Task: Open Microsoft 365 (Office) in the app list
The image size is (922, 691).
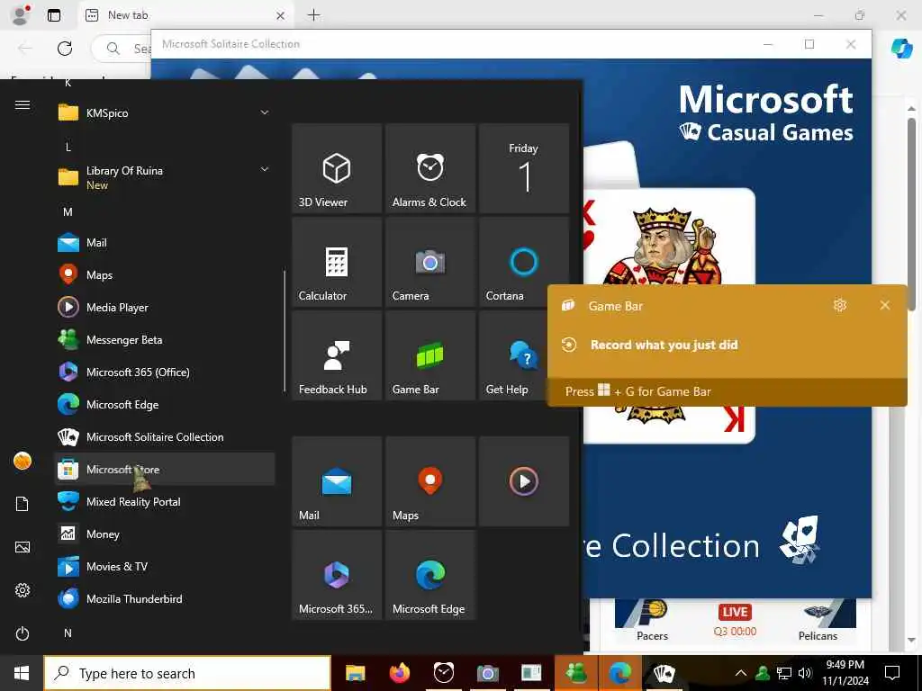Action: pyautogui.click(x=165, y=372)
